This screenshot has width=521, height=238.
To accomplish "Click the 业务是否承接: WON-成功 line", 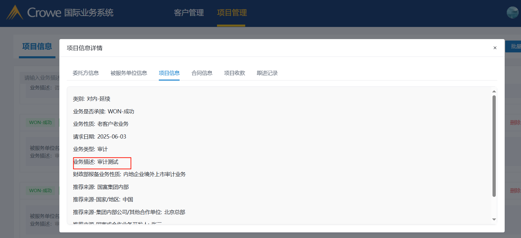I will click(104, 112).
